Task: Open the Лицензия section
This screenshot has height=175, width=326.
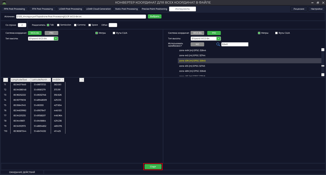Action: [x=298, y=9]
